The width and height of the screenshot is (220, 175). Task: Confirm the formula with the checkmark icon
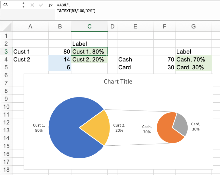(41, 5)
